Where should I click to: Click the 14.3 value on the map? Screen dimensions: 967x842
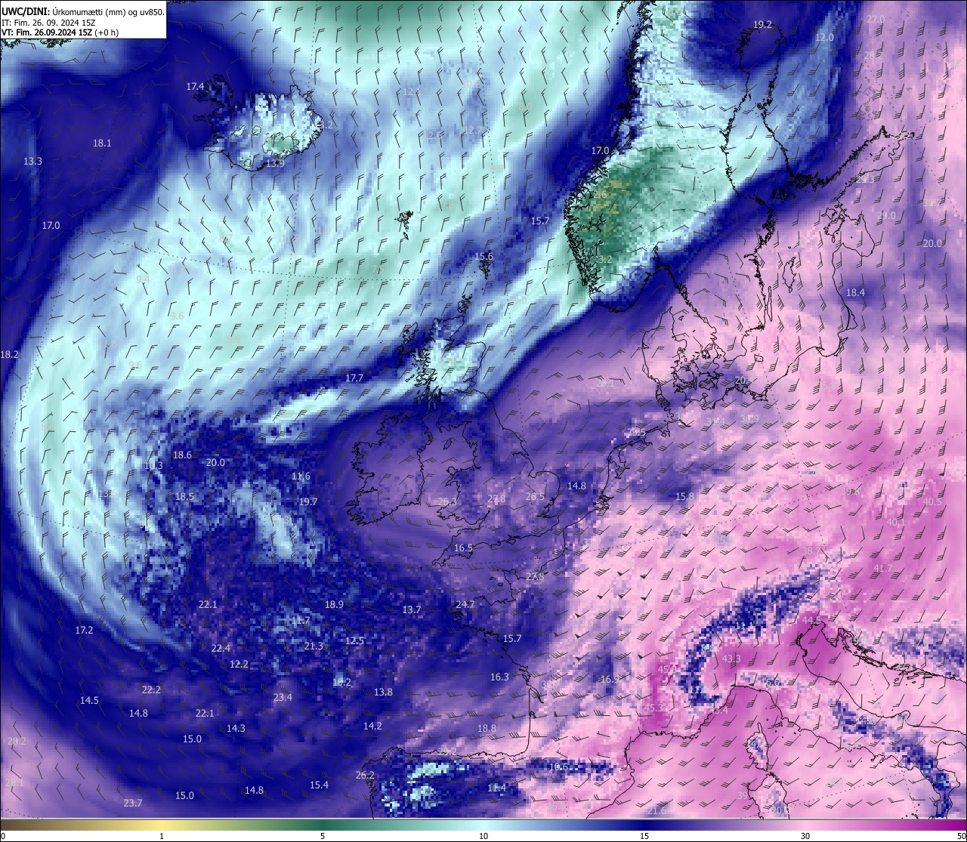[x=236, y=729]
